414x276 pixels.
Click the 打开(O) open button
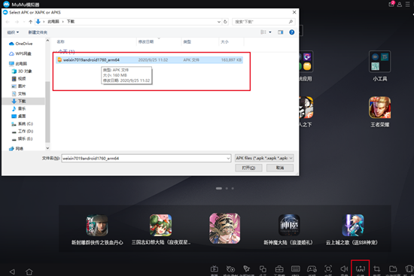248,168
